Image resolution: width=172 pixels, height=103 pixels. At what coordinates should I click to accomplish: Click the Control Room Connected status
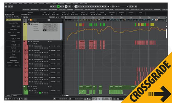pos(66,10)
